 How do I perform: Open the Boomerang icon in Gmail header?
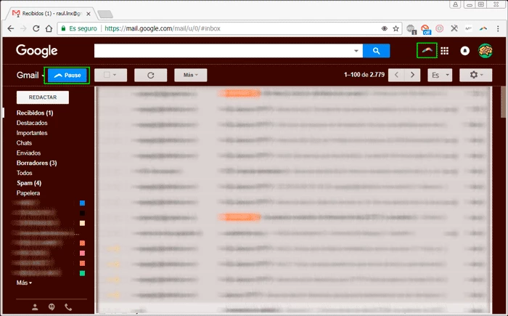(427, 51)
